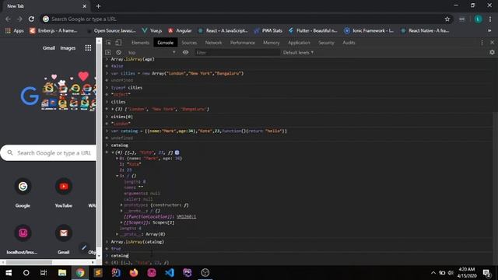498x280 pixels.
Task: Select the inspect element picker icon
Action: [108, 43]
